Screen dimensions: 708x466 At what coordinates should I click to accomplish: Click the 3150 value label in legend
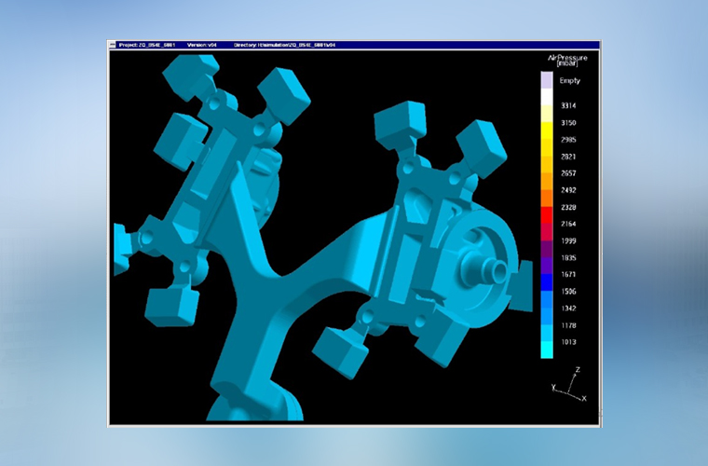(x=568, y=123)
